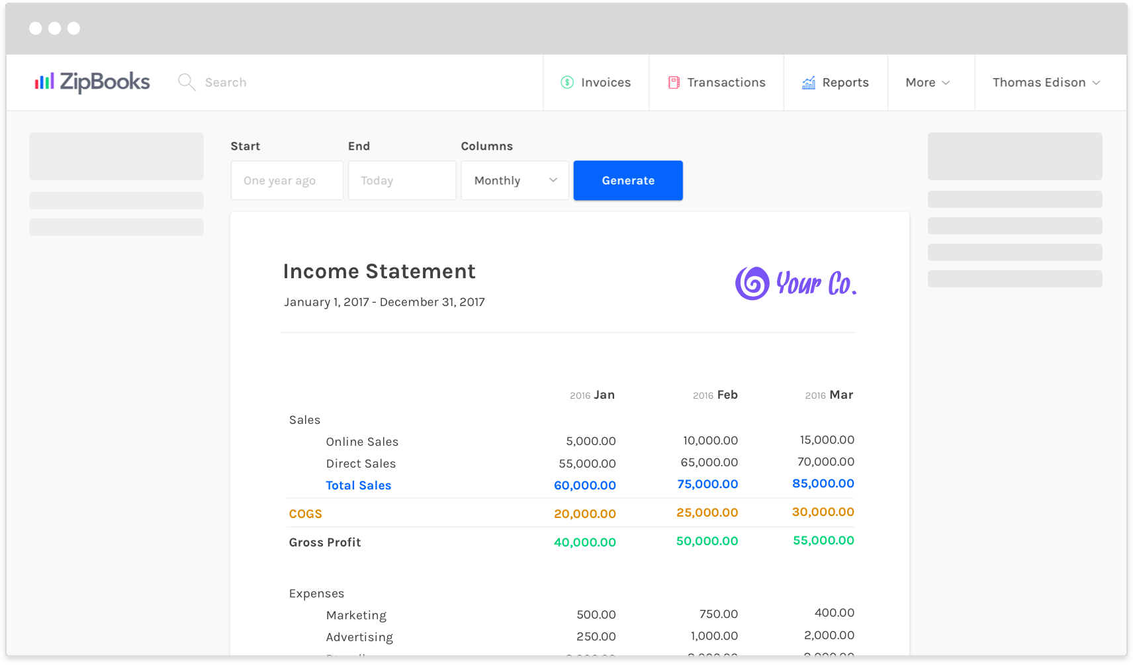Switch to the Invoices section
The height and width of the screenshot is (665, 1133).
coord(604,82)
